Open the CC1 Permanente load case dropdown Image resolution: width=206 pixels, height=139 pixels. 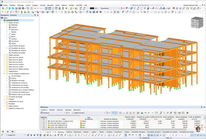pyautogui.click(x=119, y=8)
